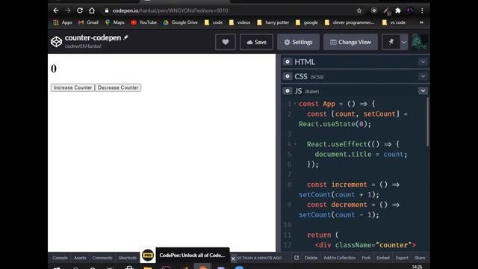Screen dimensions: 478x269
Task: Click the Change View button
Action: click(350, 42)
